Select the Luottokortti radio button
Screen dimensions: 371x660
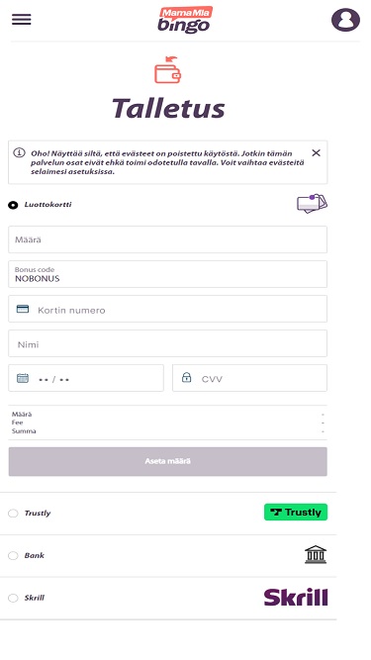click(x=13, y=205)
